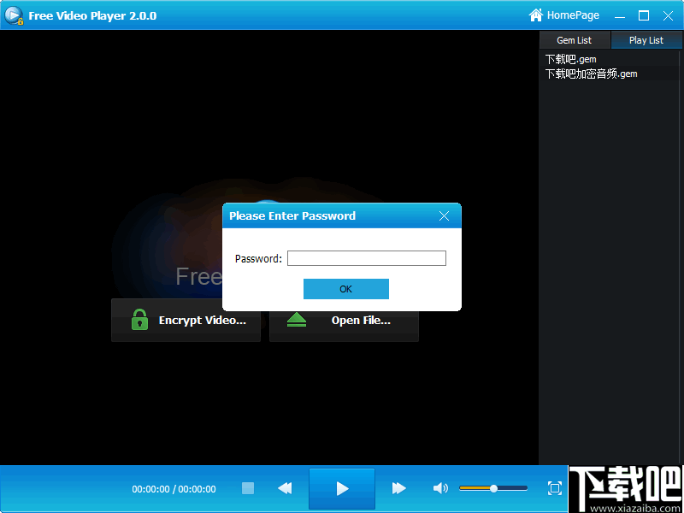
Task: Switch to the Play List tab
Action: tap(646, 39)
